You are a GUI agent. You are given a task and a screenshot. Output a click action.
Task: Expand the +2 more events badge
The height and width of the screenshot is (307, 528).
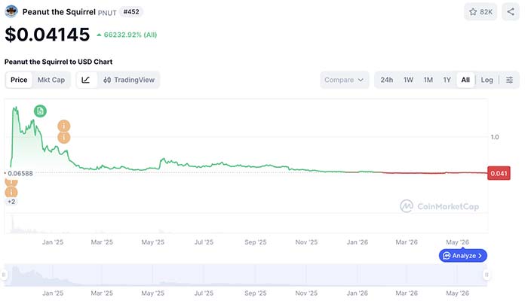coord(11,202)
